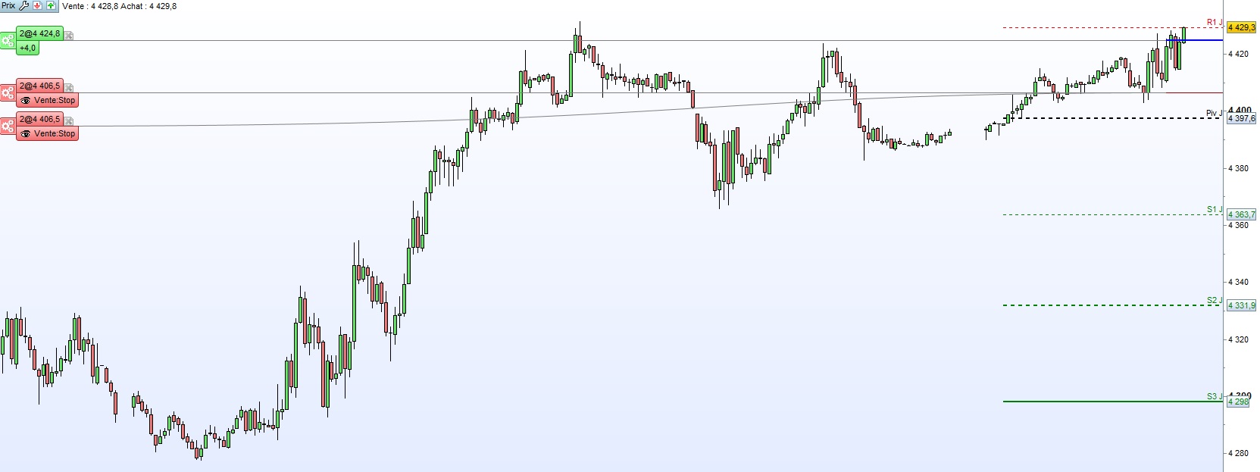The image size is (1260, 472).
Task: Click the +4,0 profit label
Action: point(27,48)
